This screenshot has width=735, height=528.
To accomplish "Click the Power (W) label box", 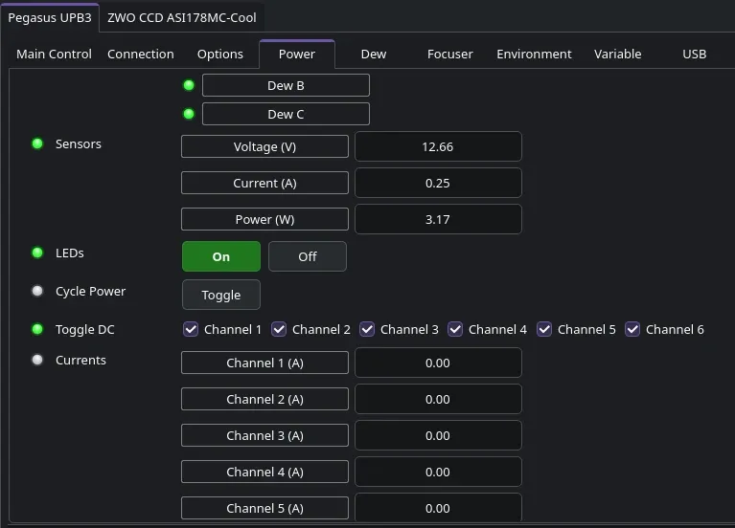I will pos(264,220).
